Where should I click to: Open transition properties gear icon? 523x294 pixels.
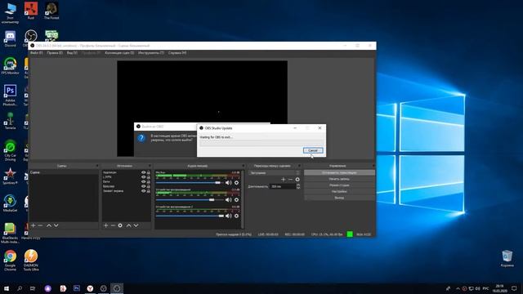(x=297, y=180)
